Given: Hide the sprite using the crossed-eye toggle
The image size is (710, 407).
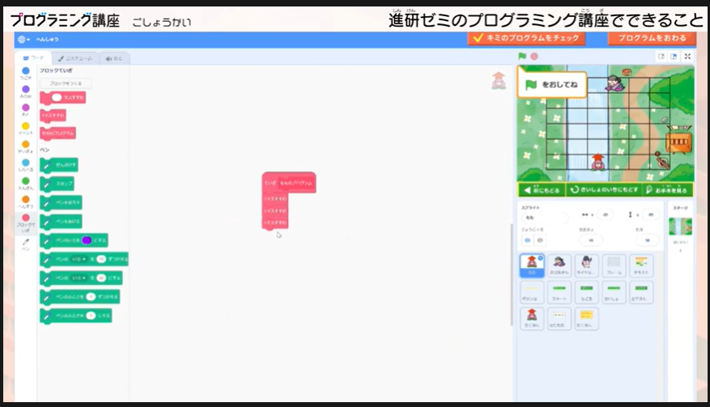Looking at the screenshot, I should pos(540,240).
